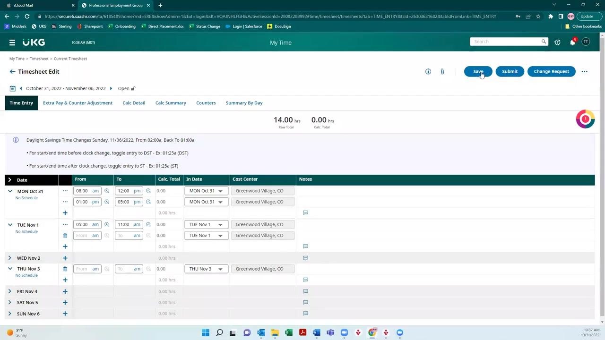The image size is (605, 340).
Task: Add a time entry for FRI Nov 4
Action: tap(65, 292)
